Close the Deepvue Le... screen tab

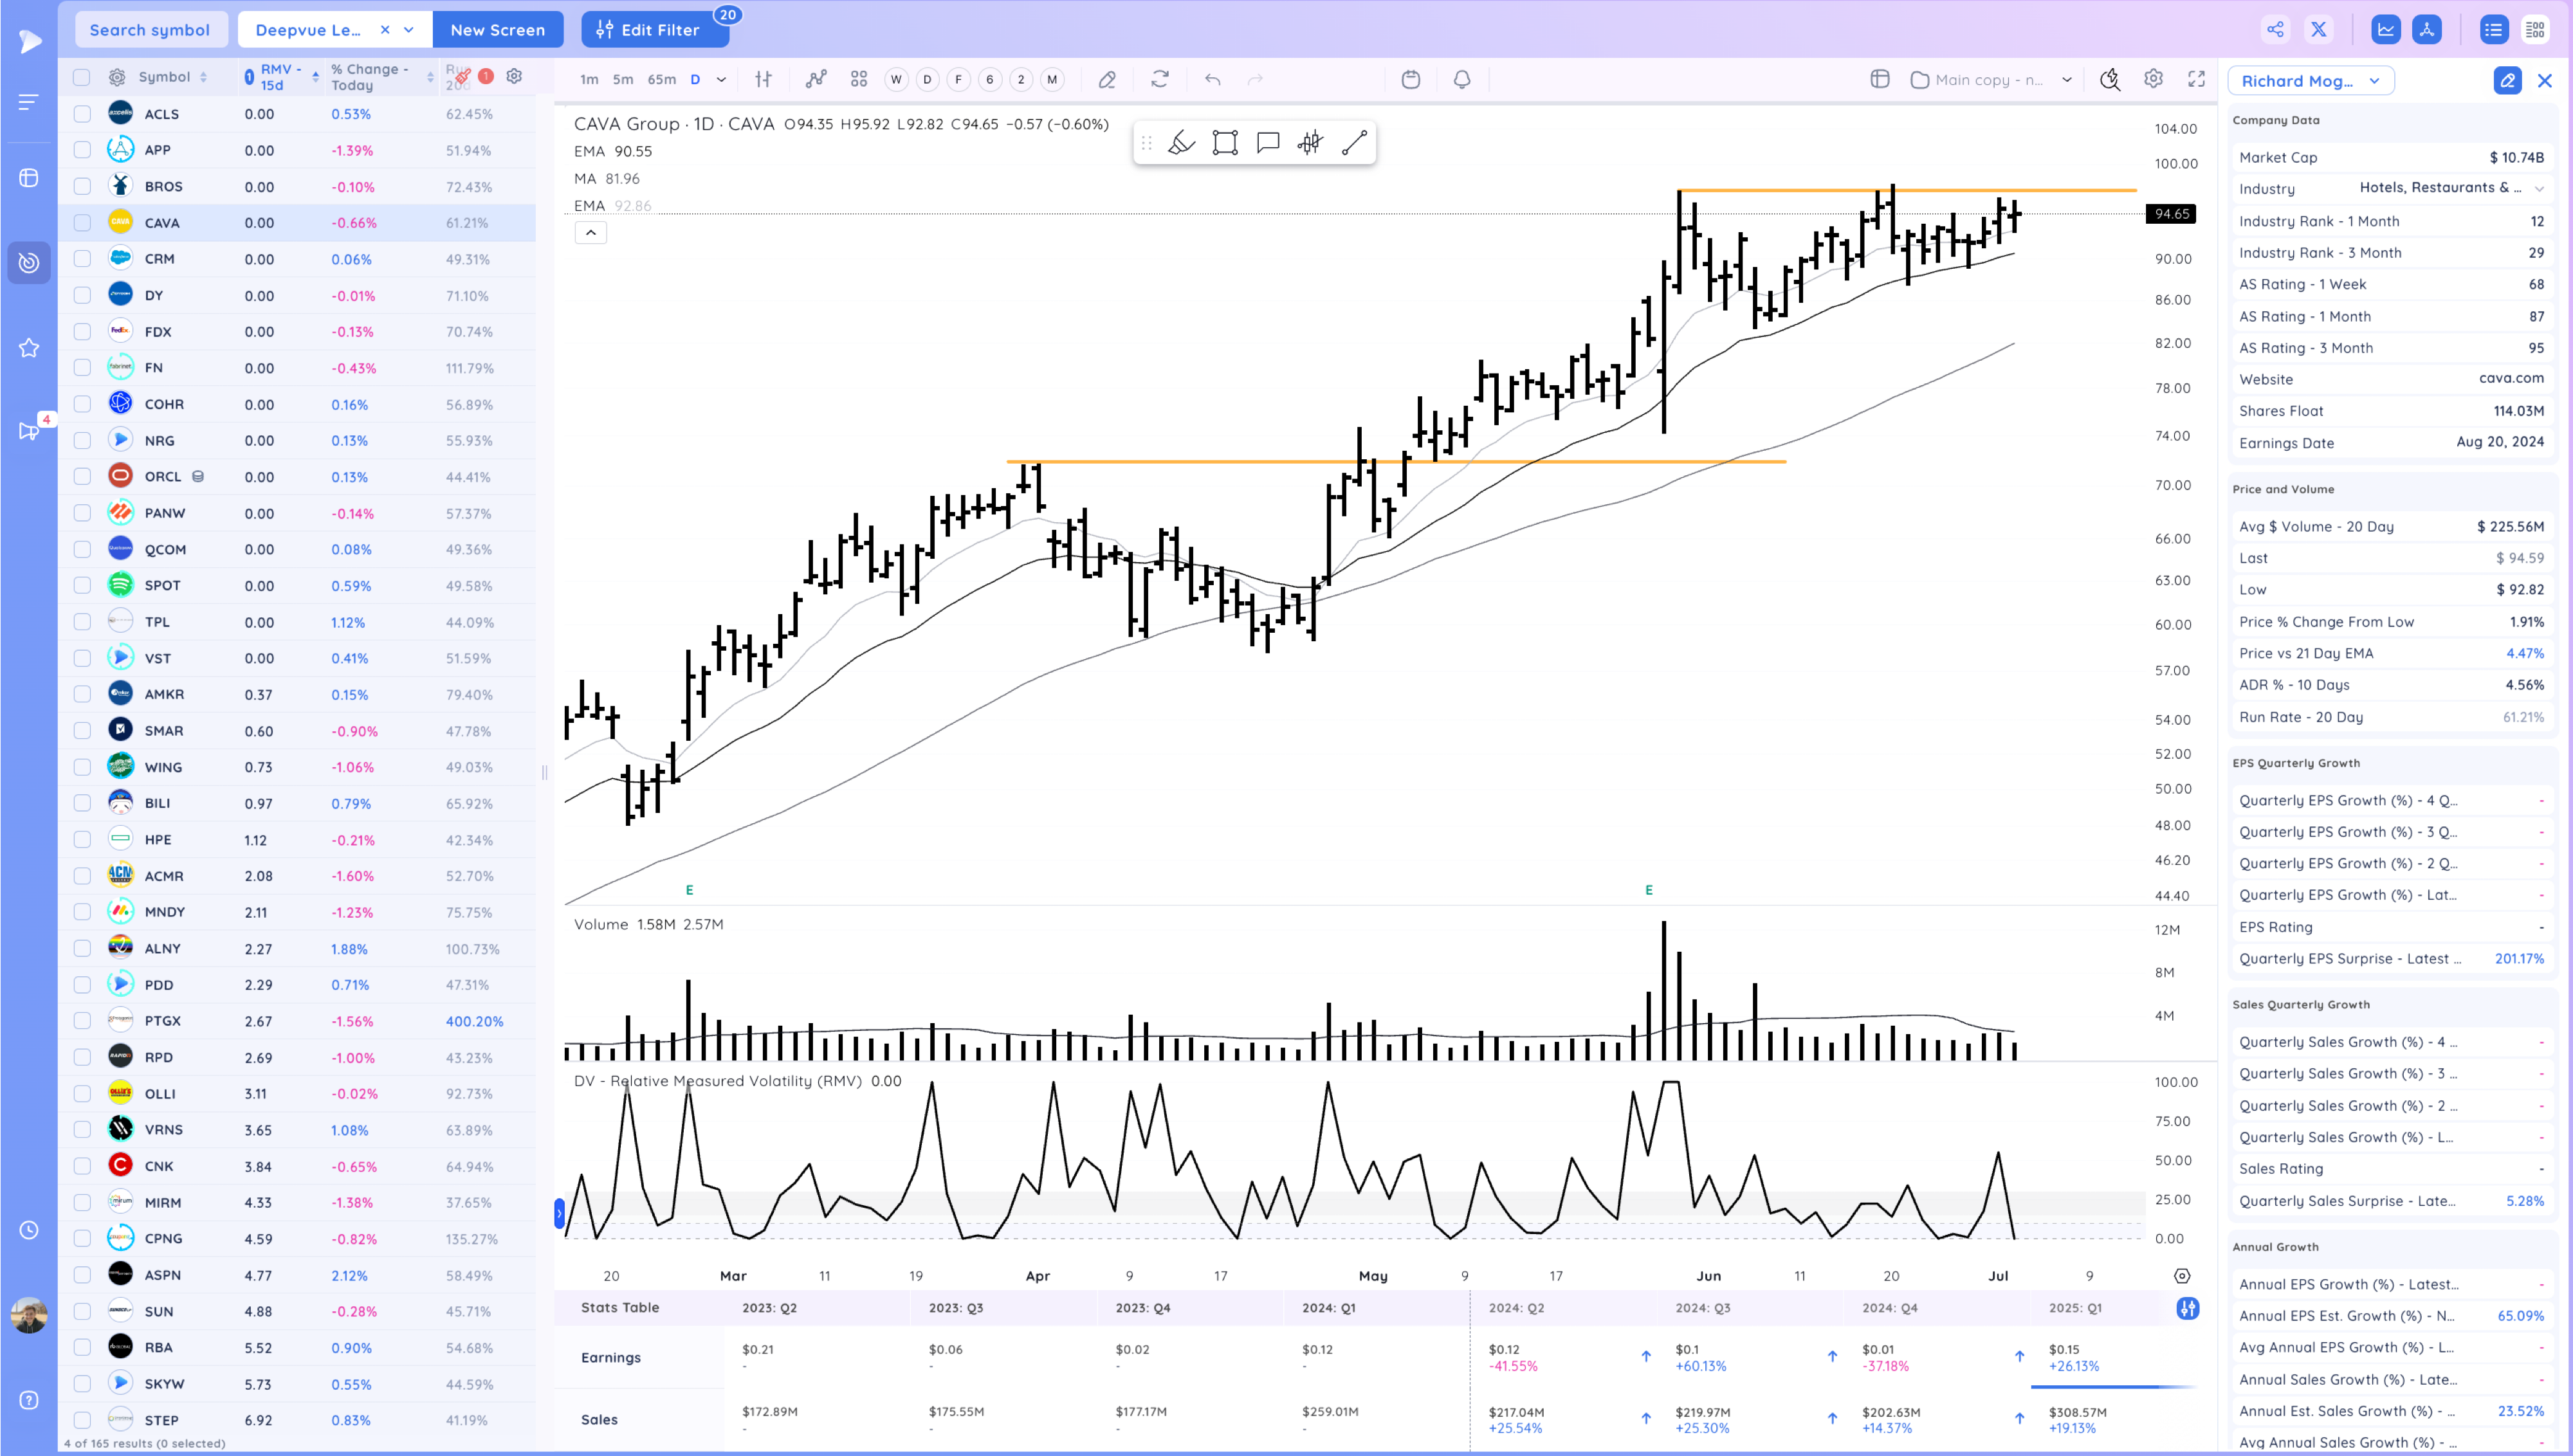pyautogui.click(x=384, y=29)
